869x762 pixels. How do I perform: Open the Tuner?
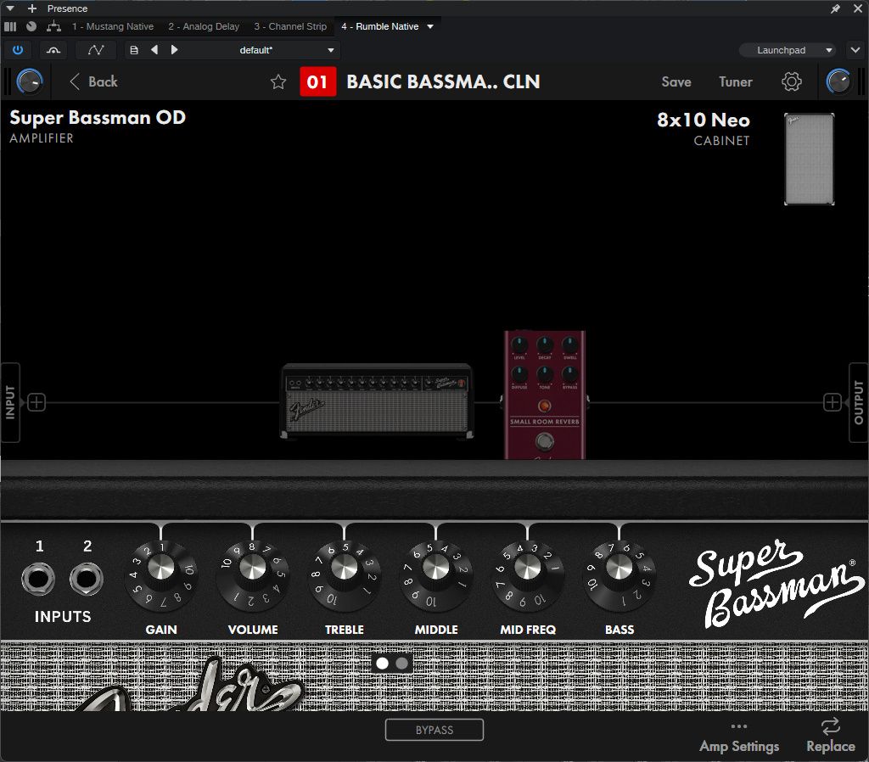click(x=735, y=82)
